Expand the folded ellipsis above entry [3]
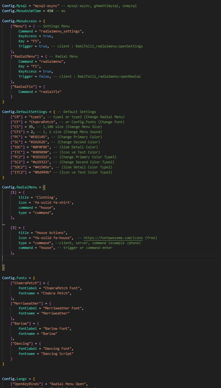The height and width of the screenshot is (388, 221). 3,224
